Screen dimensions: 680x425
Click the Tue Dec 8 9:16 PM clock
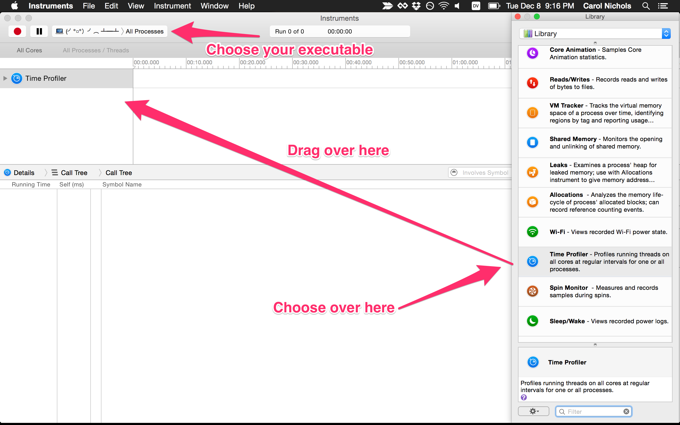coord(540,6)
